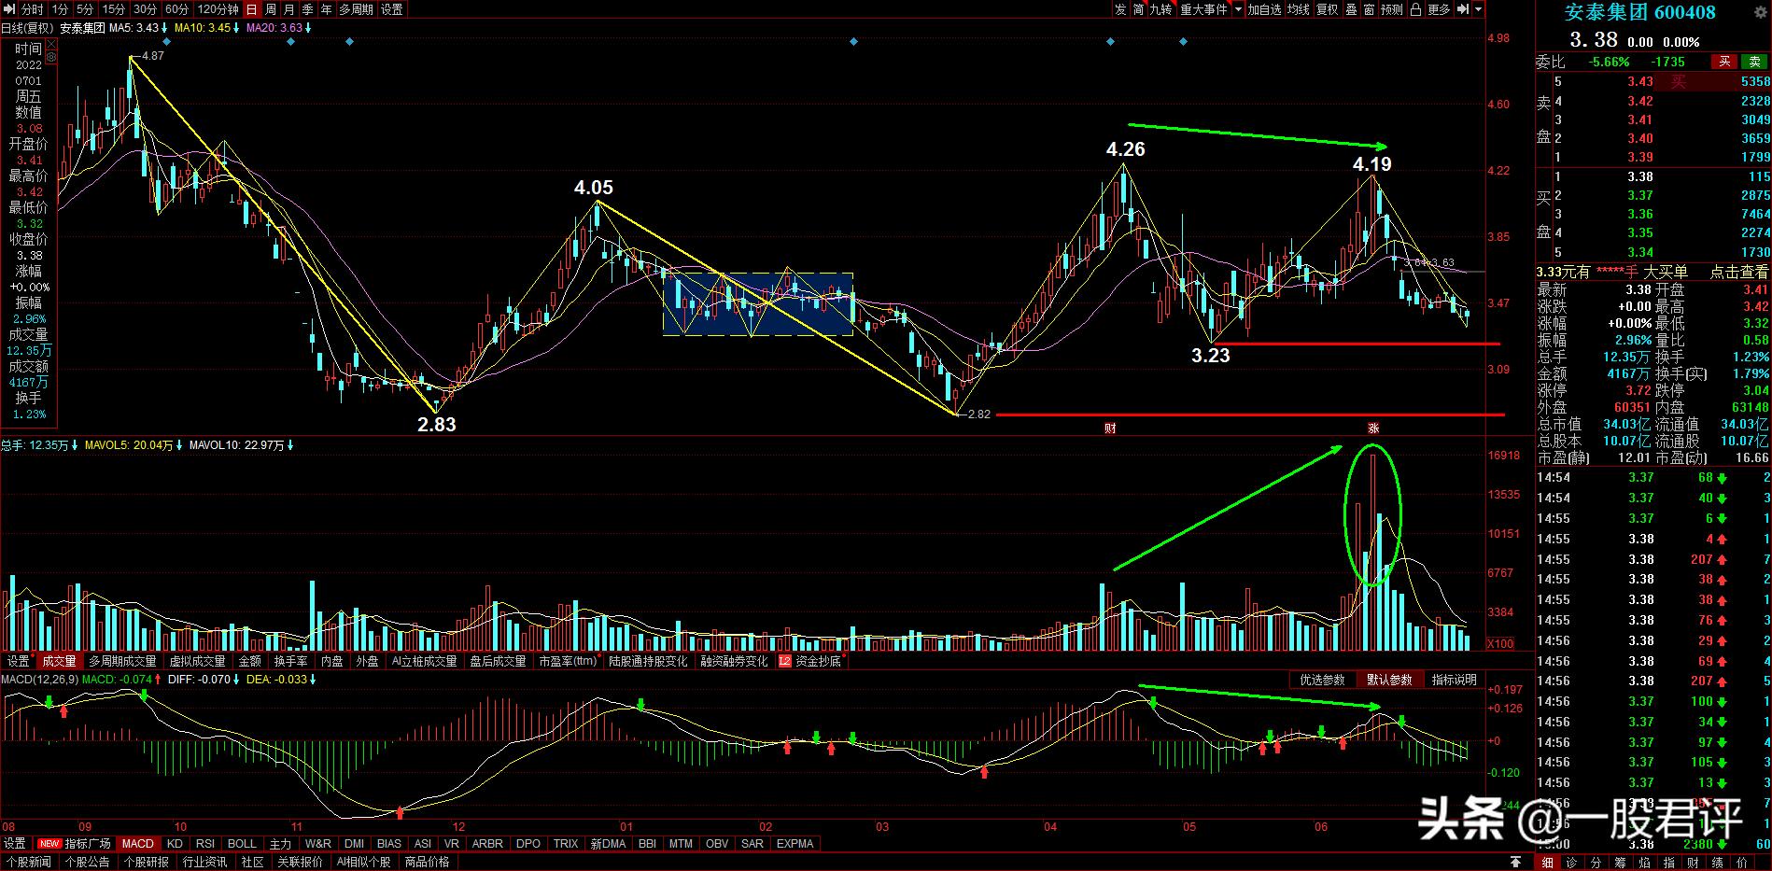
Task: Switch to 简 simple view
Action: coord(1139,9)
